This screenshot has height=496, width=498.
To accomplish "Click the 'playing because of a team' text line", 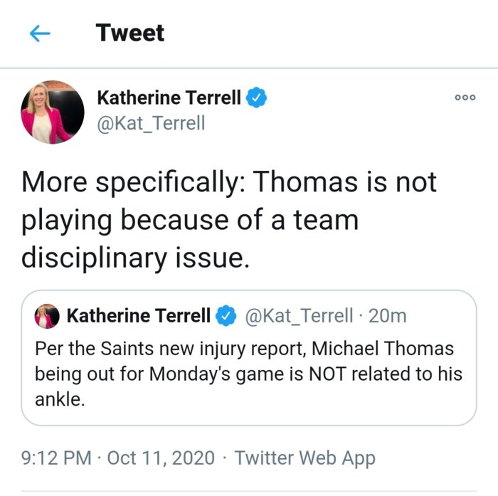I will (x=189, y=220).
